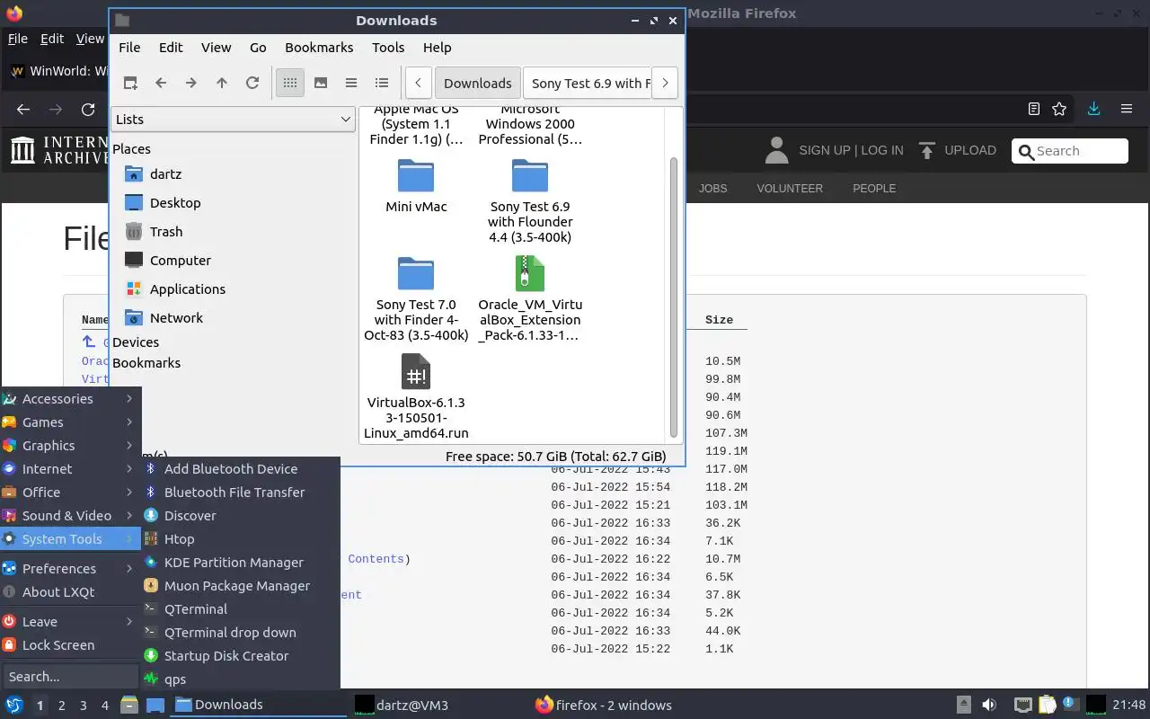
Task: Open Firefox downloads panel arrow icon
Action: click(1093, 109)
